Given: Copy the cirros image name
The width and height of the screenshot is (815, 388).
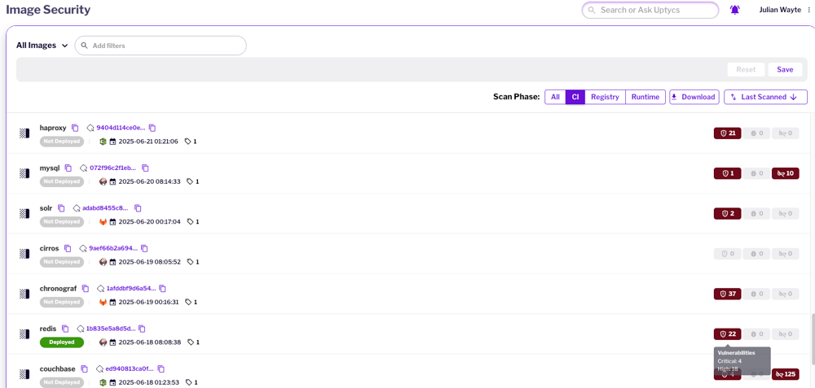Looking at the screenshot, I should tap(68, 248).
